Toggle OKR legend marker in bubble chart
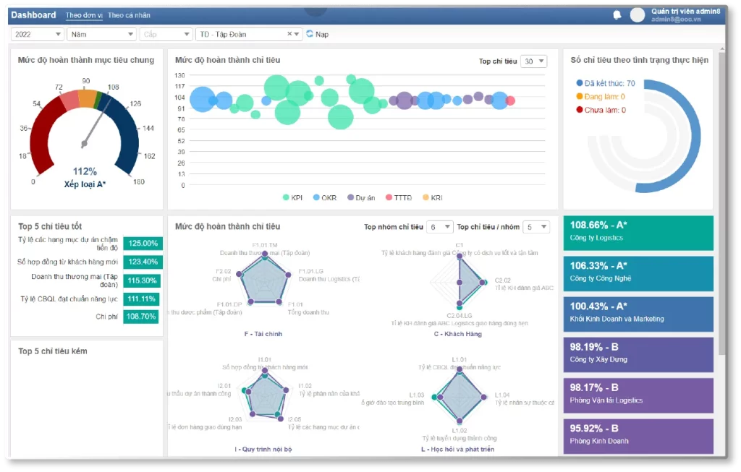This screenshot has height=472, width=741. point(316,197)
